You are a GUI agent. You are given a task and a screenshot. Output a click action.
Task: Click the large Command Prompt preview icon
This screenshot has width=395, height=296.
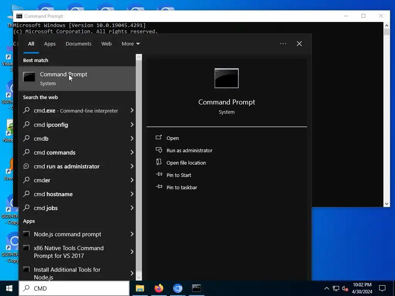(x=226, y=78)
